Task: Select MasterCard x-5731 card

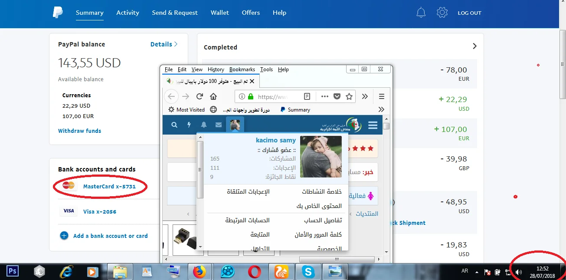Action: tap(109, 187)
